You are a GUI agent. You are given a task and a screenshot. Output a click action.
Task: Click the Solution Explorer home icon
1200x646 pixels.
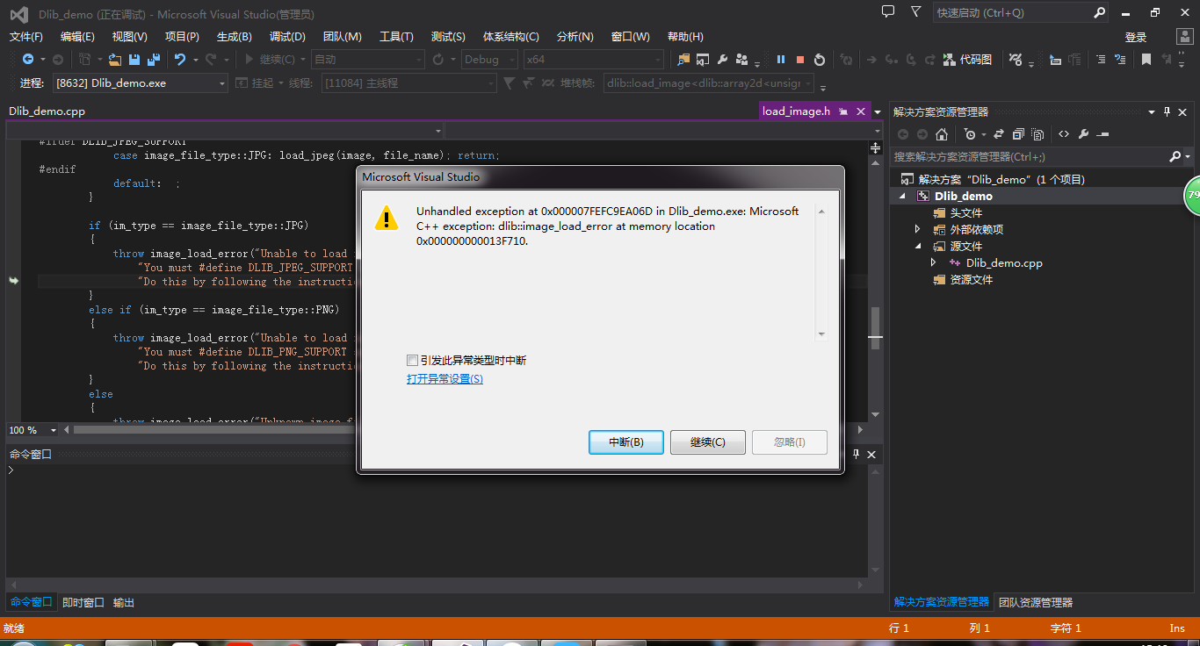[942, 134]
